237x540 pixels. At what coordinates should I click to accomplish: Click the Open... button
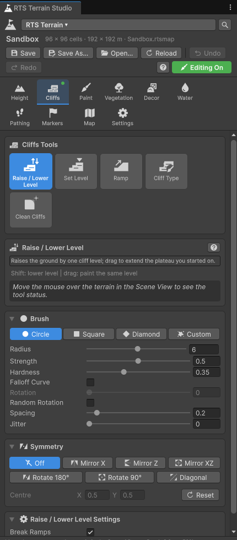pos(117,53)
